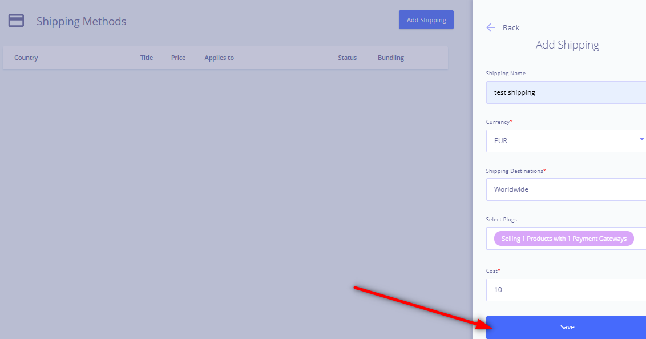Open the Currency dropdown arrow
Screen dimensions: 646x339
641,140
